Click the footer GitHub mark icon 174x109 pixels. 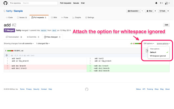click(87, 89)
